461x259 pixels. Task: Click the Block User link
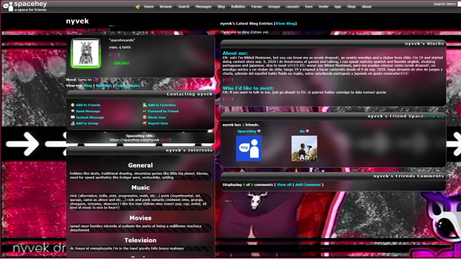pyautogui.click(x=157, y=117)
